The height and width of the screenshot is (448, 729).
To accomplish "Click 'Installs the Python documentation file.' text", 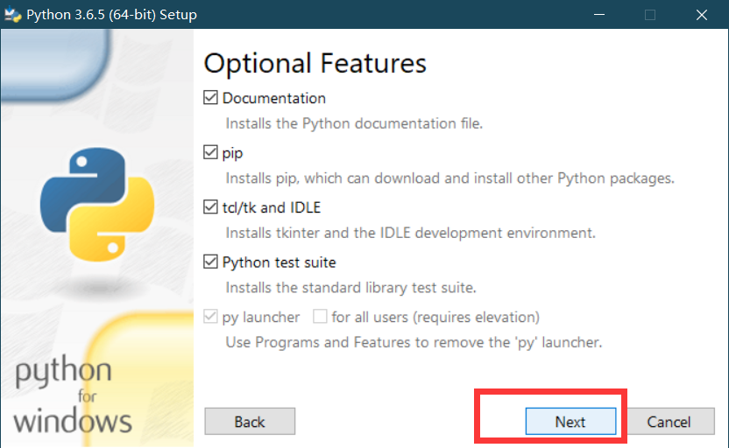I will pos(354,123).
